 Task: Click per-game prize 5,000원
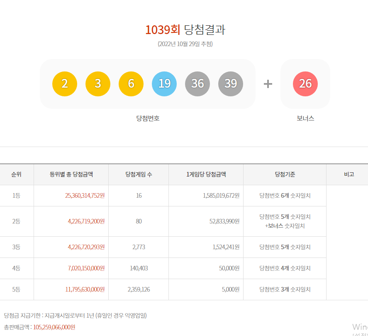[x=231, y=289]
